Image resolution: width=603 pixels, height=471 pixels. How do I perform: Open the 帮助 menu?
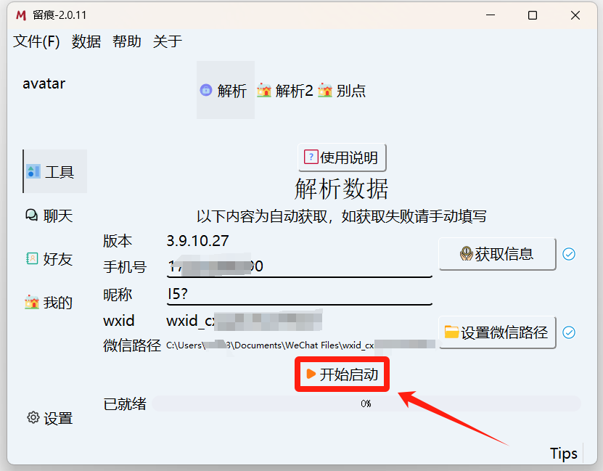(127, 41)
